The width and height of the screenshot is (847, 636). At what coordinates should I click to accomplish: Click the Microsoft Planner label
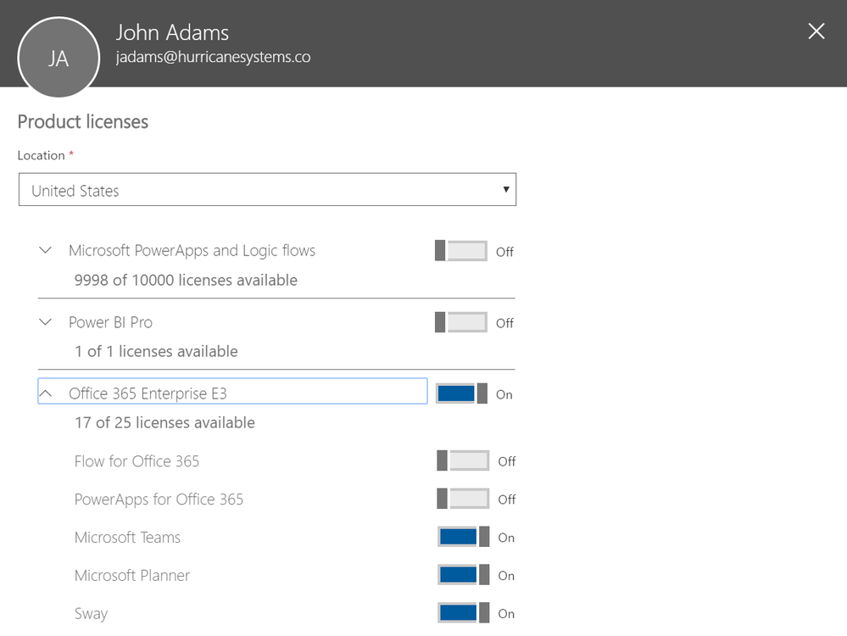point(132,575)
